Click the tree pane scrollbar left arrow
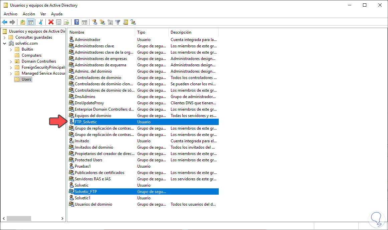This screenshot has height=230, width=388. point(4,218)
